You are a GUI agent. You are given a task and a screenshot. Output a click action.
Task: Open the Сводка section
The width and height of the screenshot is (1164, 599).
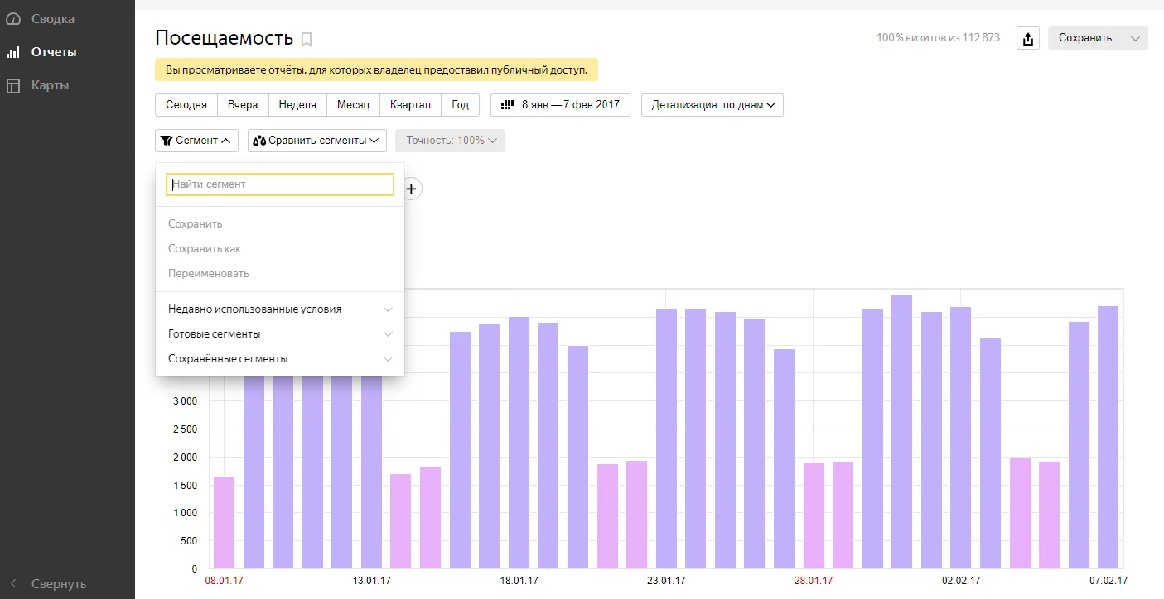click(53, 18)
